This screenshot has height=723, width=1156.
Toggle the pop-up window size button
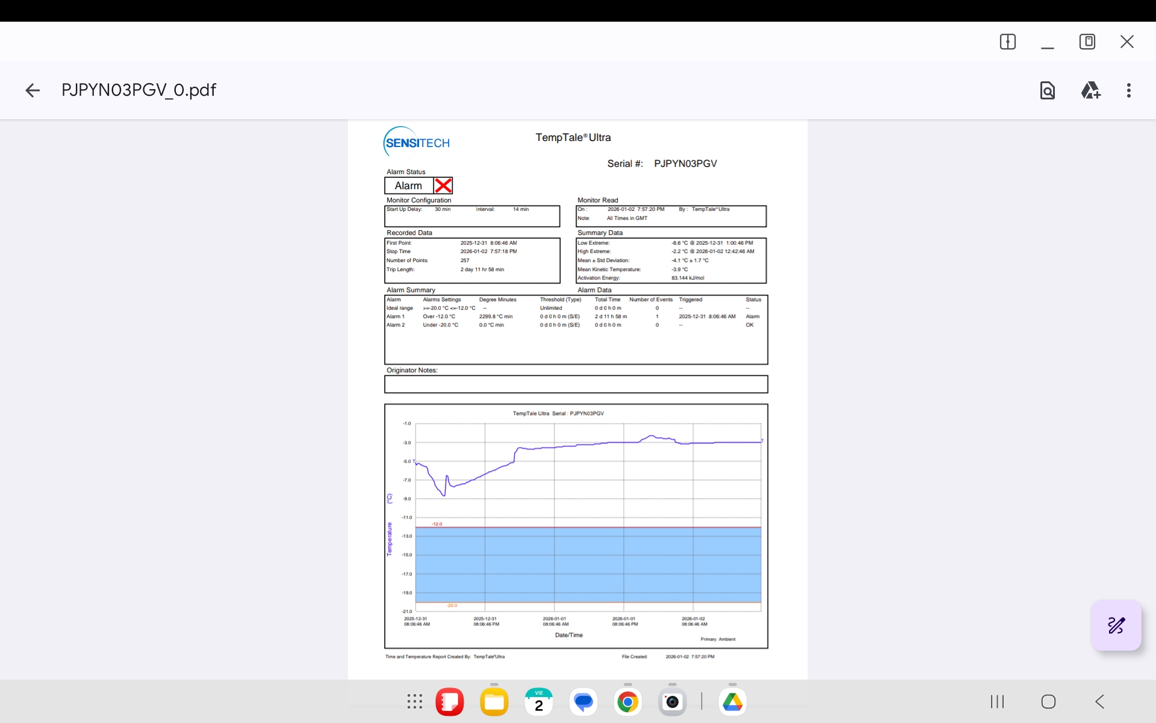(x=1087, y=42)
